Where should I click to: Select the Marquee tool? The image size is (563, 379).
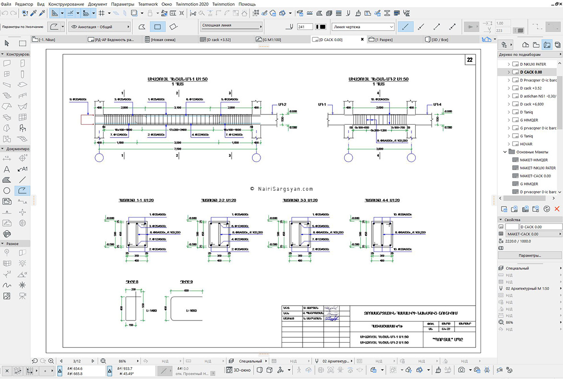click(23, 43)
